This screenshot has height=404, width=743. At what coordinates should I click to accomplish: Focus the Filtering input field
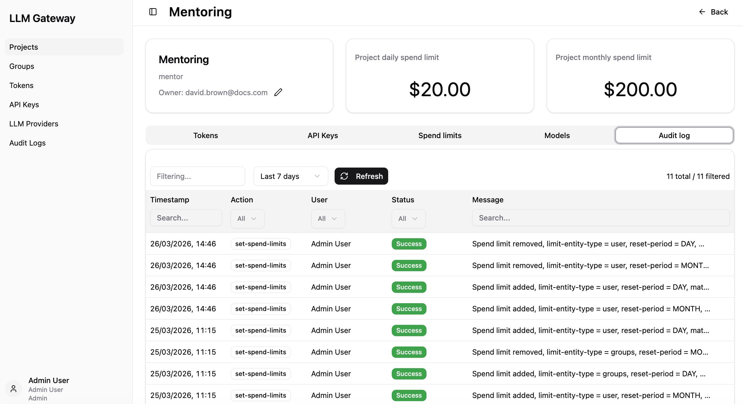(198, 176)
